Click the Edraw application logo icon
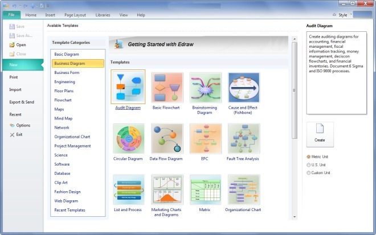This screenshot has height=235, width=376. pyautogui.click(x=6, y=6)
